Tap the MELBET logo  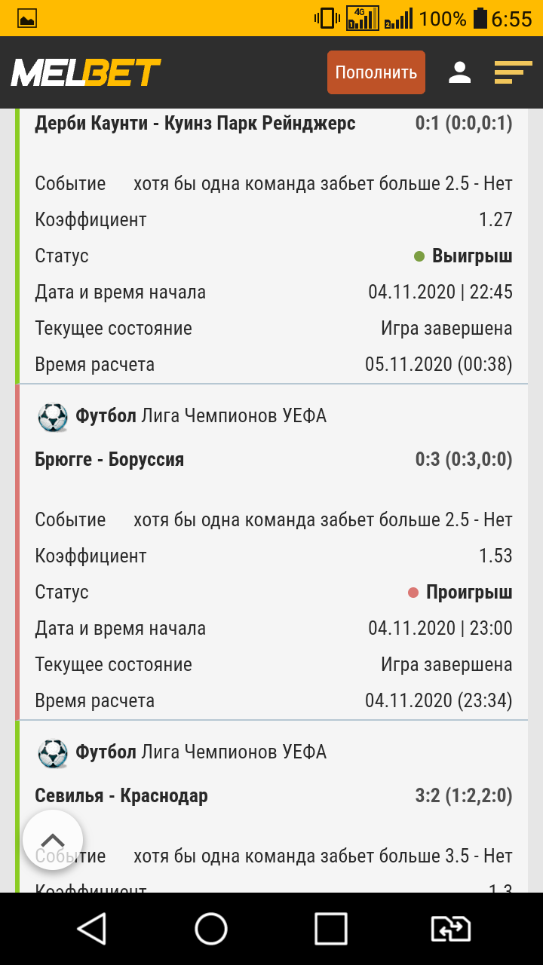(86, 72)
